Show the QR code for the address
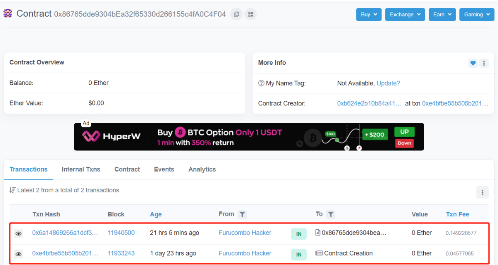 pos(251,14)
